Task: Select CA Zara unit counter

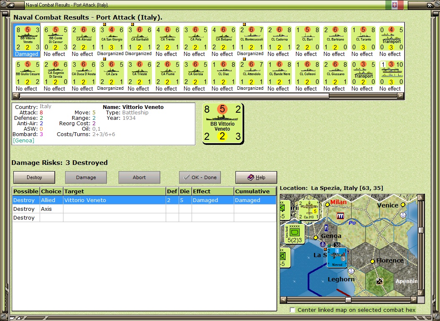Action: click(x=111, y=73)
